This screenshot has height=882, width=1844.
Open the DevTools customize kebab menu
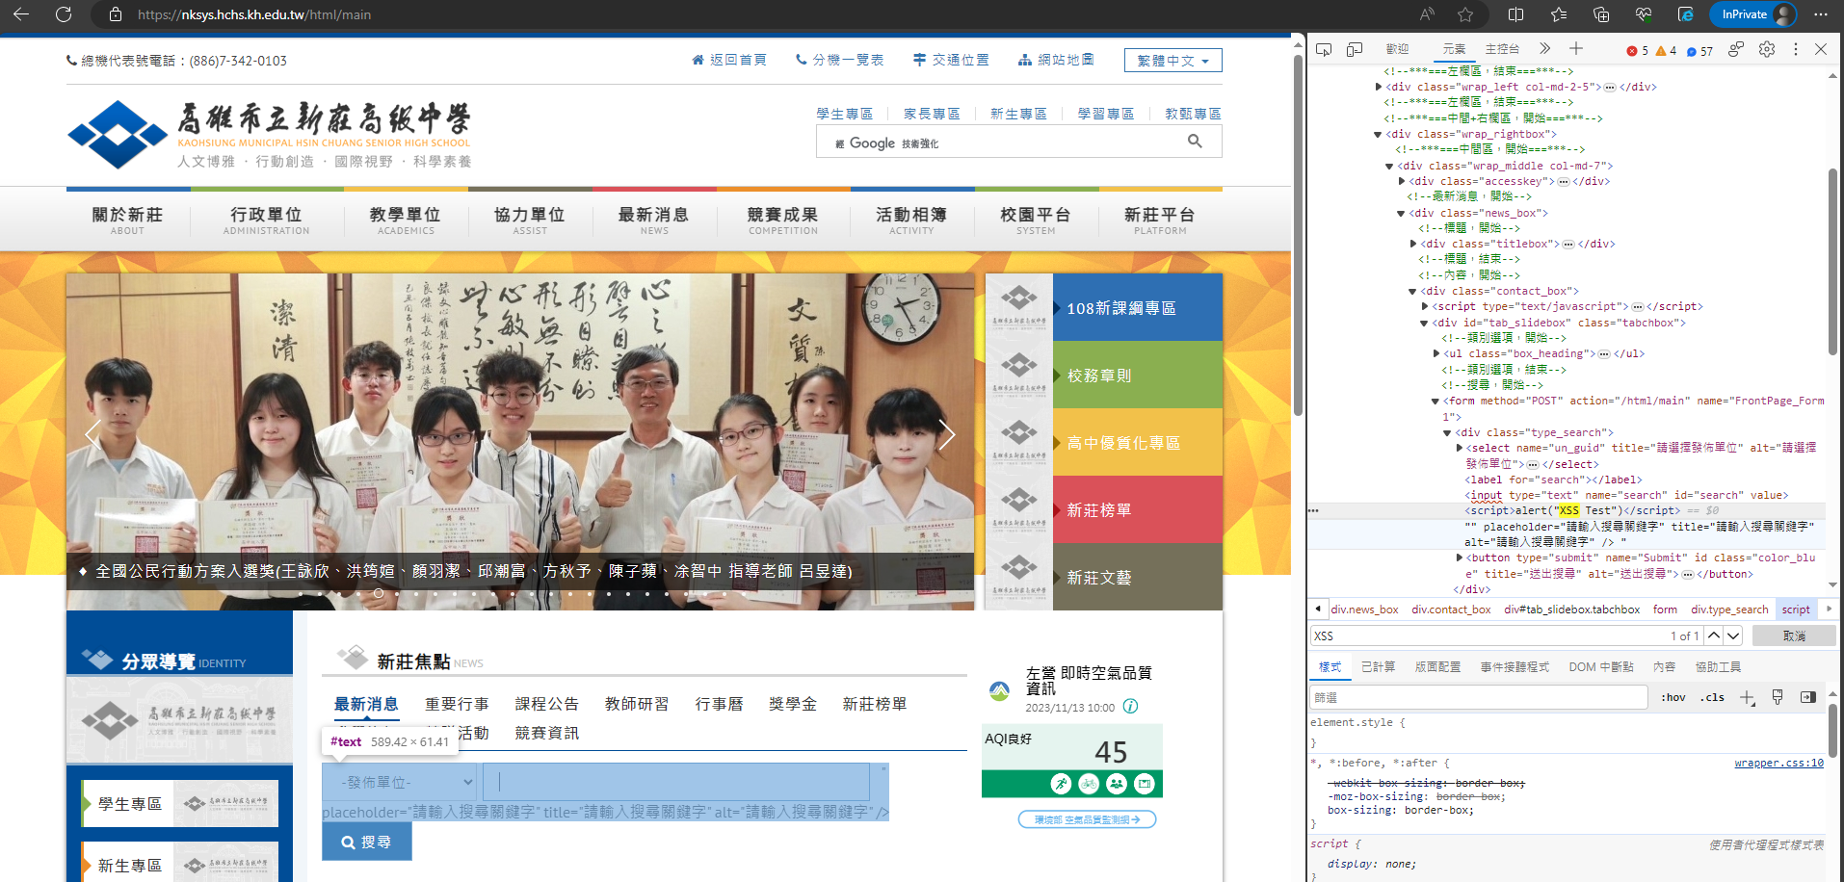pos(1795,49)
